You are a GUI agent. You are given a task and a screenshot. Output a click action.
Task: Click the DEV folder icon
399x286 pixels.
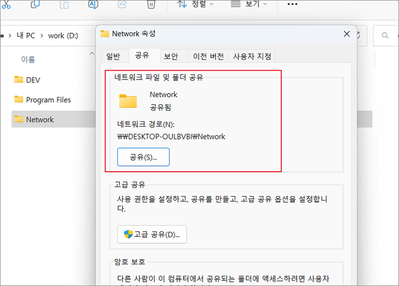pos(19,80)
